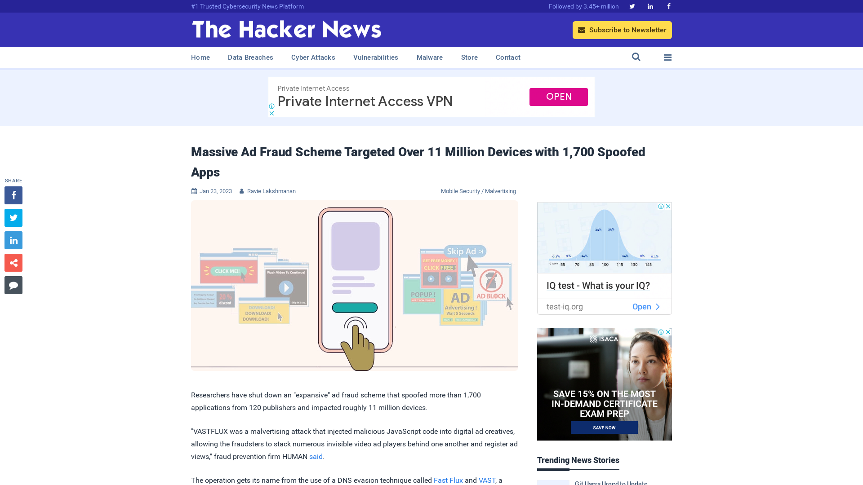The width and height of the screenshot is (863, 485).
Task: Select the Data Breaches menu item
Action: 250,57
